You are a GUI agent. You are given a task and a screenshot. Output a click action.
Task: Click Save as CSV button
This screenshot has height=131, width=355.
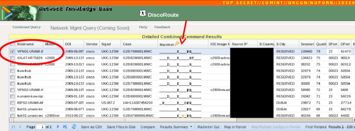click(x=92, y=127)
